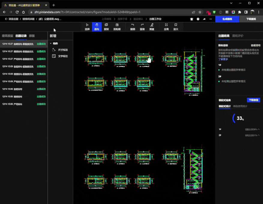Open the Chrome three-dot menu
263x204 pixels.
259,12
